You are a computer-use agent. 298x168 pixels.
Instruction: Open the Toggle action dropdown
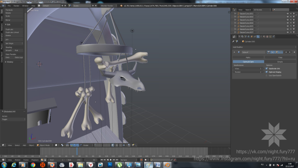coord(13,119)
